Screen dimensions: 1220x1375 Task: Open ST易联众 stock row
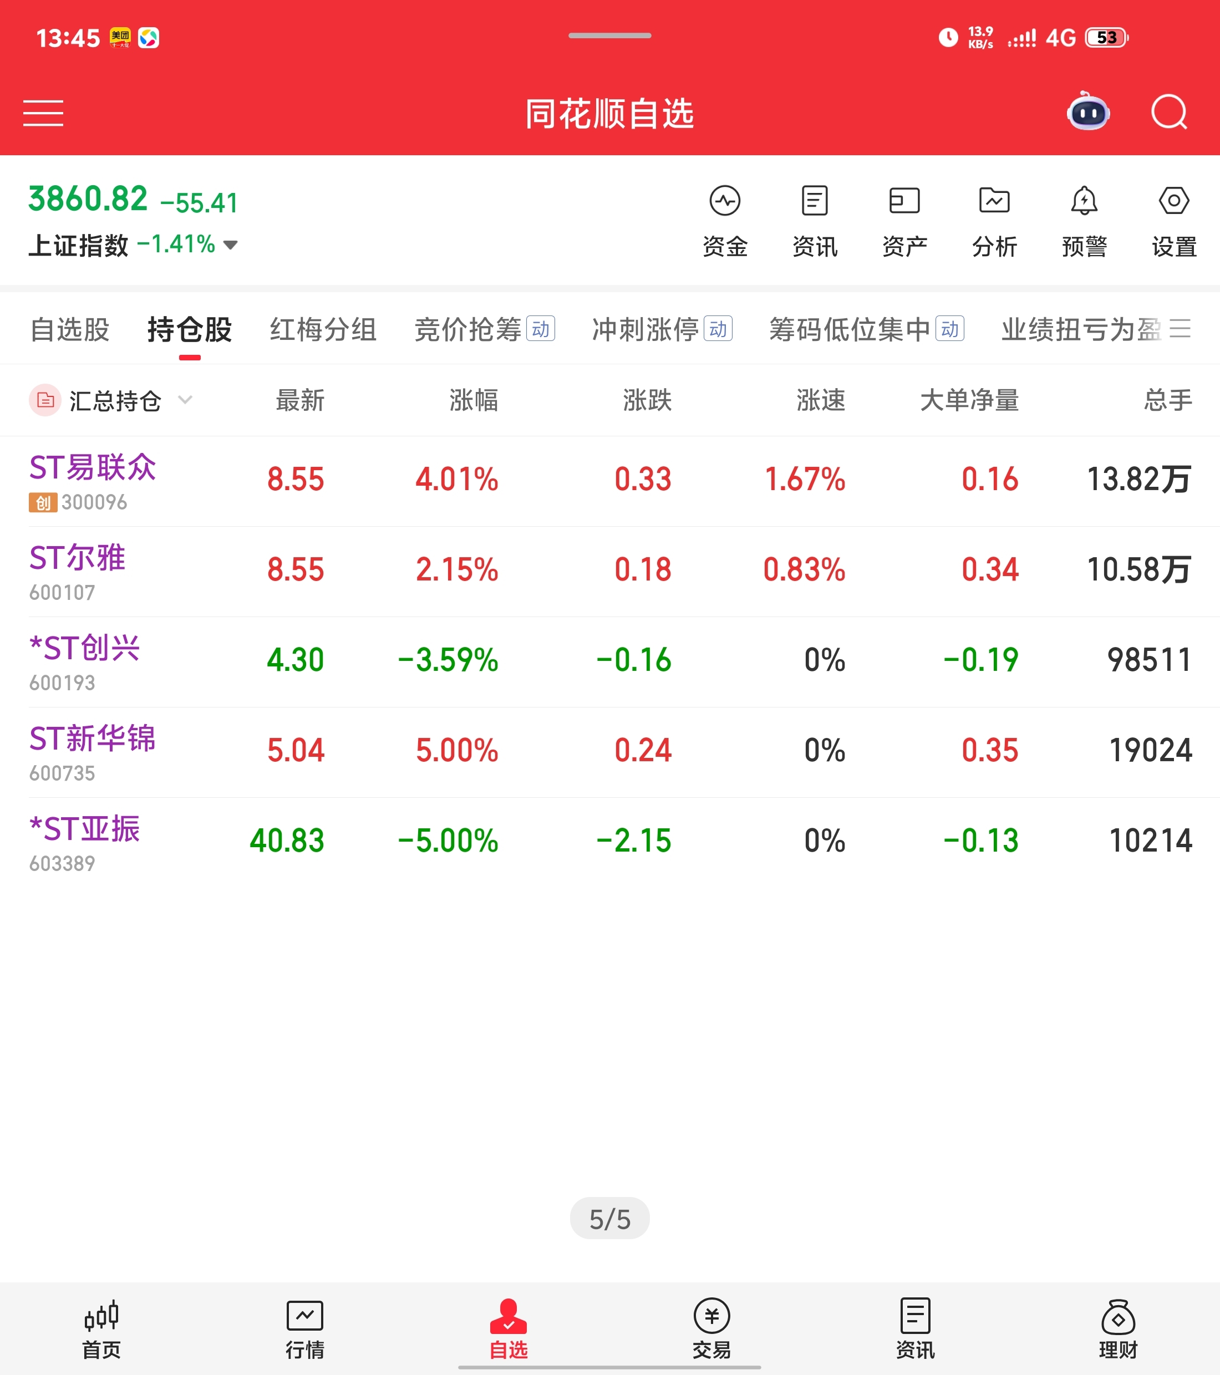coord(93,480)
